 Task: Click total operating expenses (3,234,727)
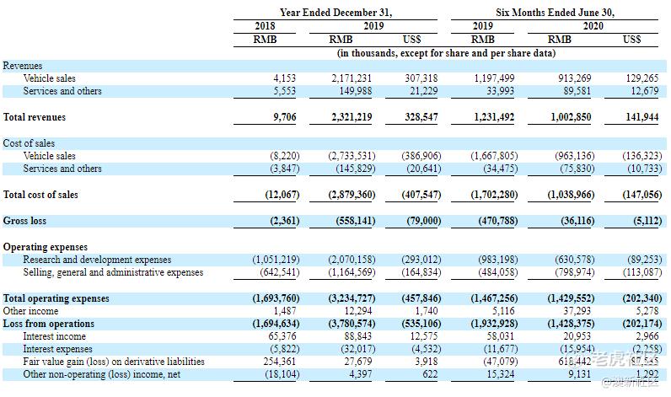(352, 298)
